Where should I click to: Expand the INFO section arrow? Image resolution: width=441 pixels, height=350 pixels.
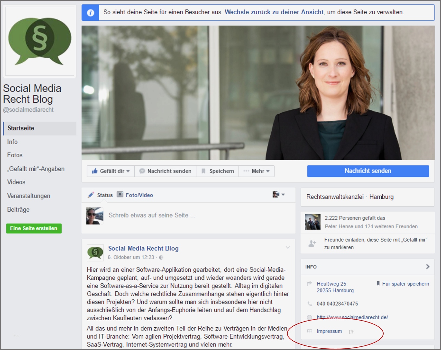428,266
